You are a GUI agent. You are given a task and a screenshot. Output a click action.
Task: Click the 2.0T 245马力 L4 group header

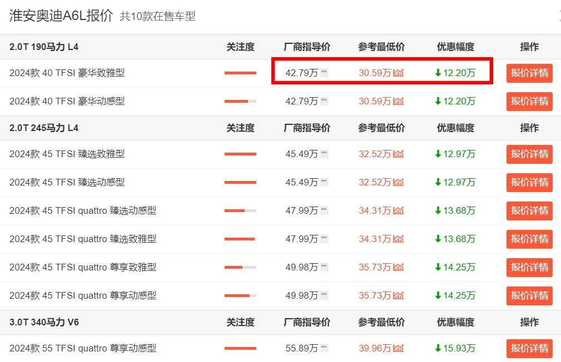point(44,128)
